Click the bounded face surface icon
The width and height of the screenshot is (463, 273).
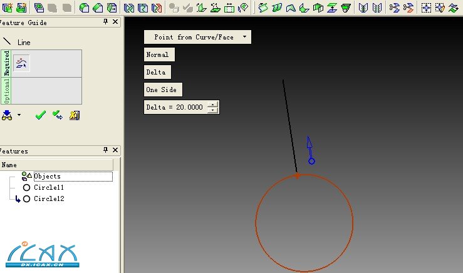click(291, 8)
